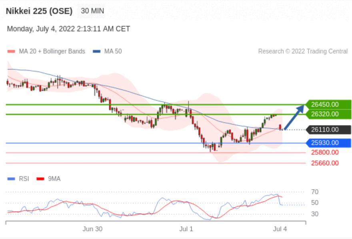Click the Jul 1 date axis label
The height and width of the screenshot is (239, 352).
[186, 229]
